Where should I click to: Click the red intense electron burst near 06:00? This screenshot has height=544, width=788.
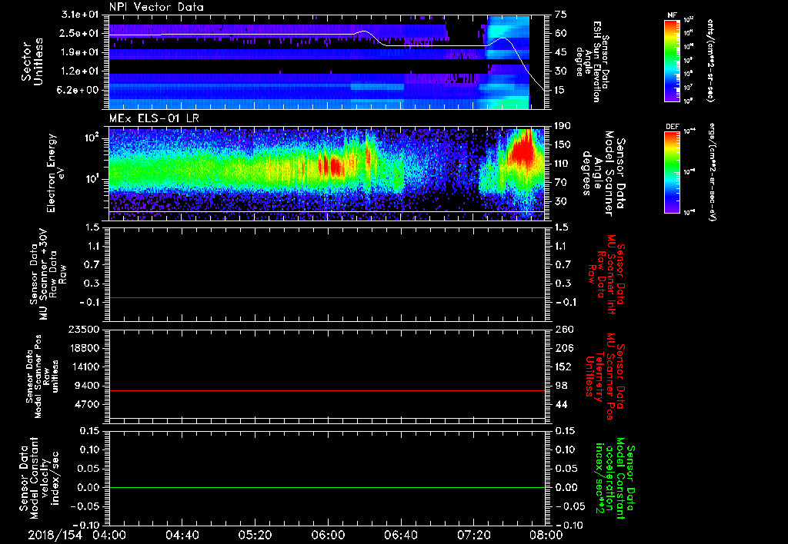tap(331, 166)
